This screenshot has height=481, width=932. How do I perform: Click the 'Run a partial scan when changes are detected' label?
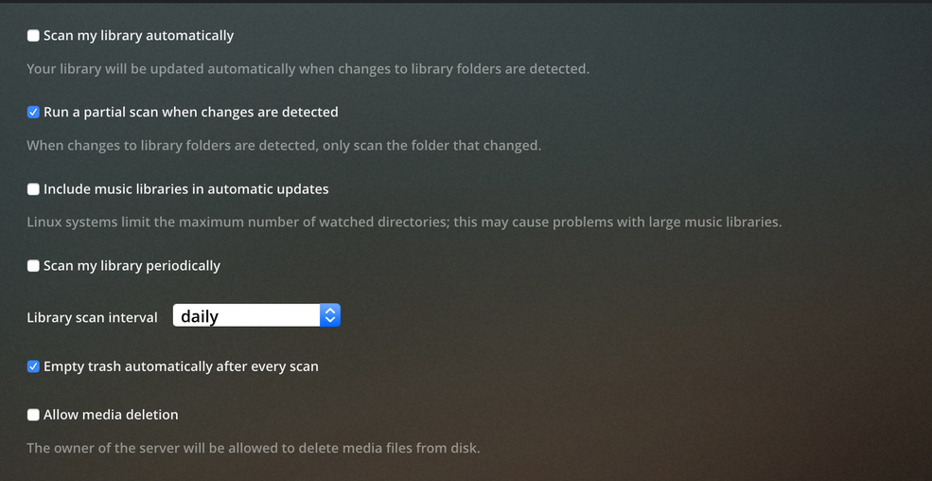coord(190,113)
